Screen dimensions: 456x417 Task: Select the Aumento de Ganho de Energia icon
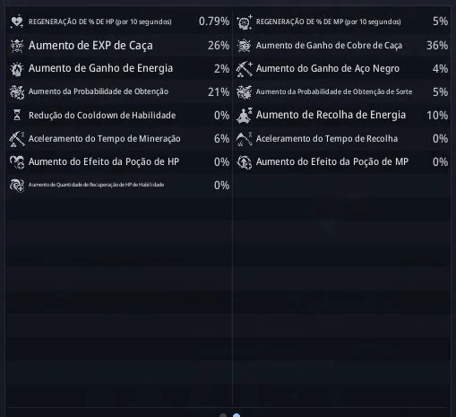click(x=17, y=69)
